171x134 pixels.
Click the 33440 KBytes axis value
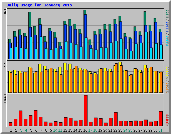pyautogui.click(x=5, y=99)
